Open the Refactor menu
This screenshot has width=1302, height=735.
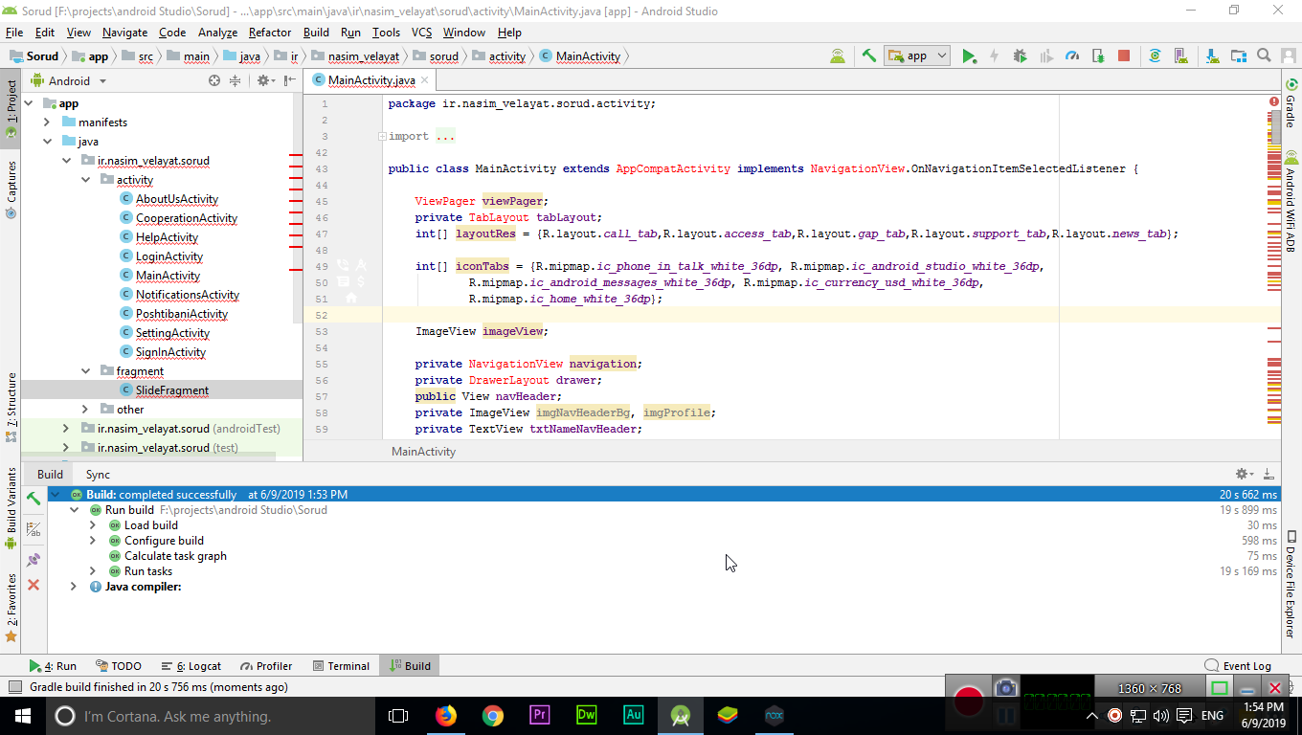tap(269, 32)
